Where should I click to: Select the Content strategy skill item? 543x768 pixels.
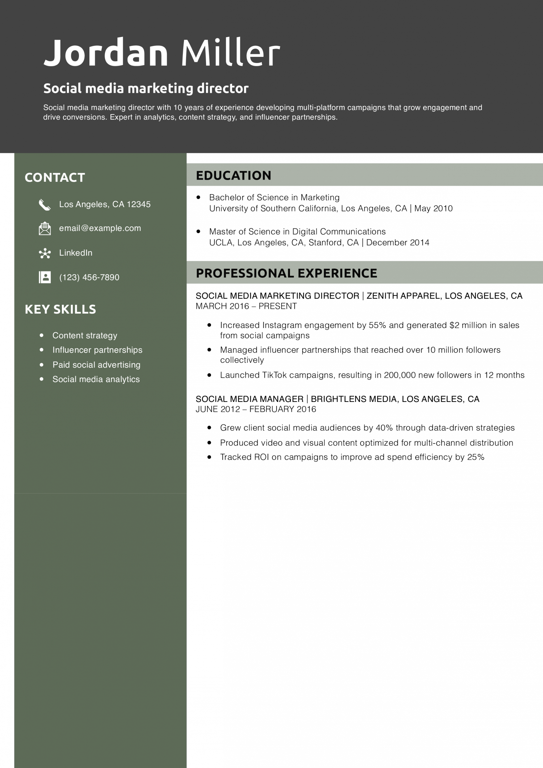[85, 335]
